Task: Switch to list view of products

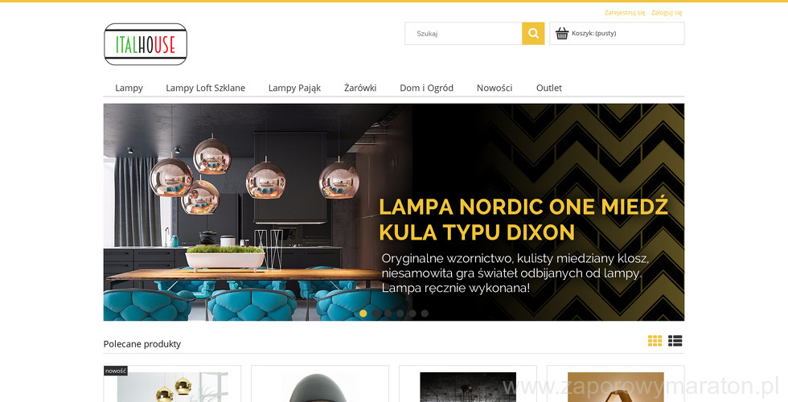Action: tap(675, 341)
